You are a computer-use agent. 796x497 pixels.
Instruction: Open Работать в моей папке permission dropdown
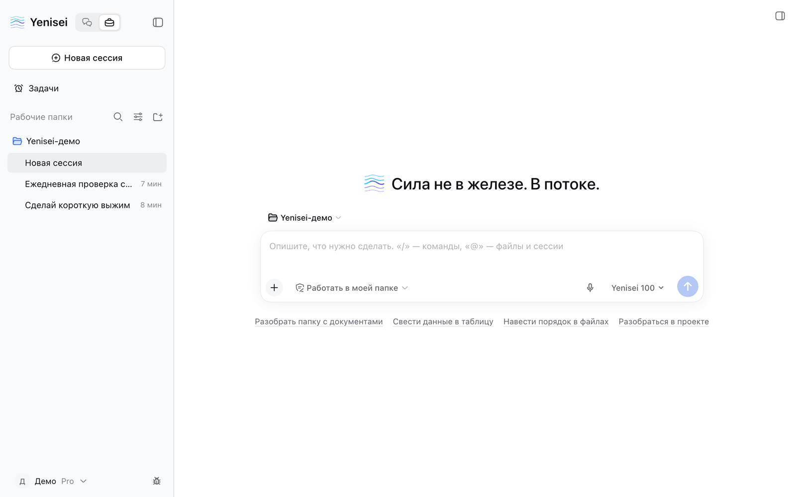click(x=352, y=288)
